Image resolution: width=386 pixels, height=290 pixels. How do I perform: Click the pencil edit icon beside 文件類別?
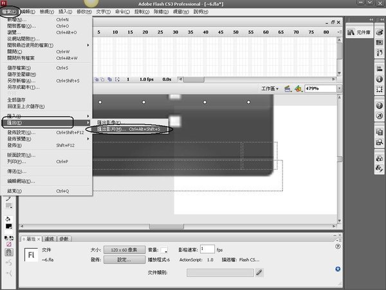pos(259,273)
